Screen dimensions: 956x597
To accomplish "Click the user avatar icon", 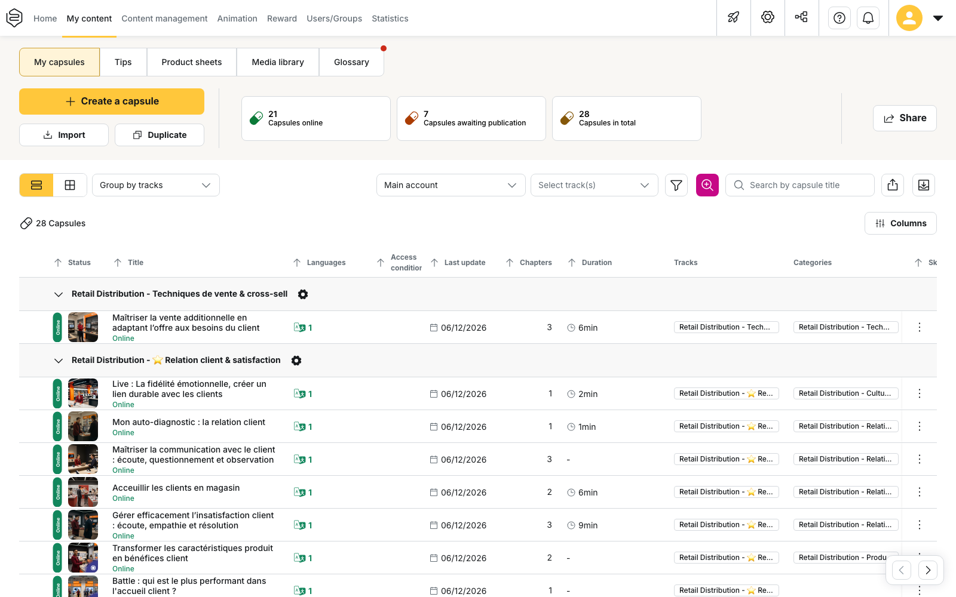I will [x=909, y=18].
